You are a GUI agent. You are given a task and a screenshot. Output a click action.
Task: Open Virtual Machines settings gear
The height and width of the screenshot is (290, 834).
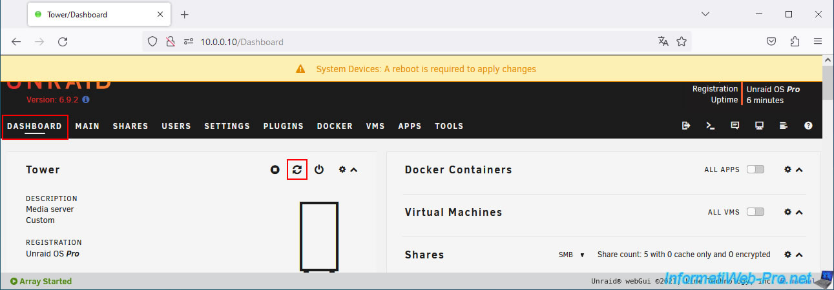[787, 212]
